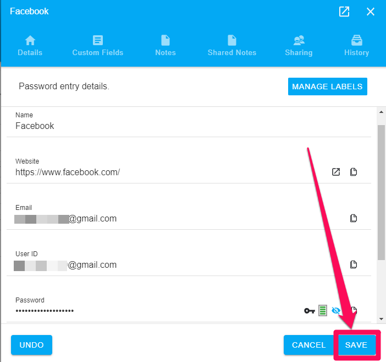Click into the Name input field

pyautogui.click(x=189, y=126)
